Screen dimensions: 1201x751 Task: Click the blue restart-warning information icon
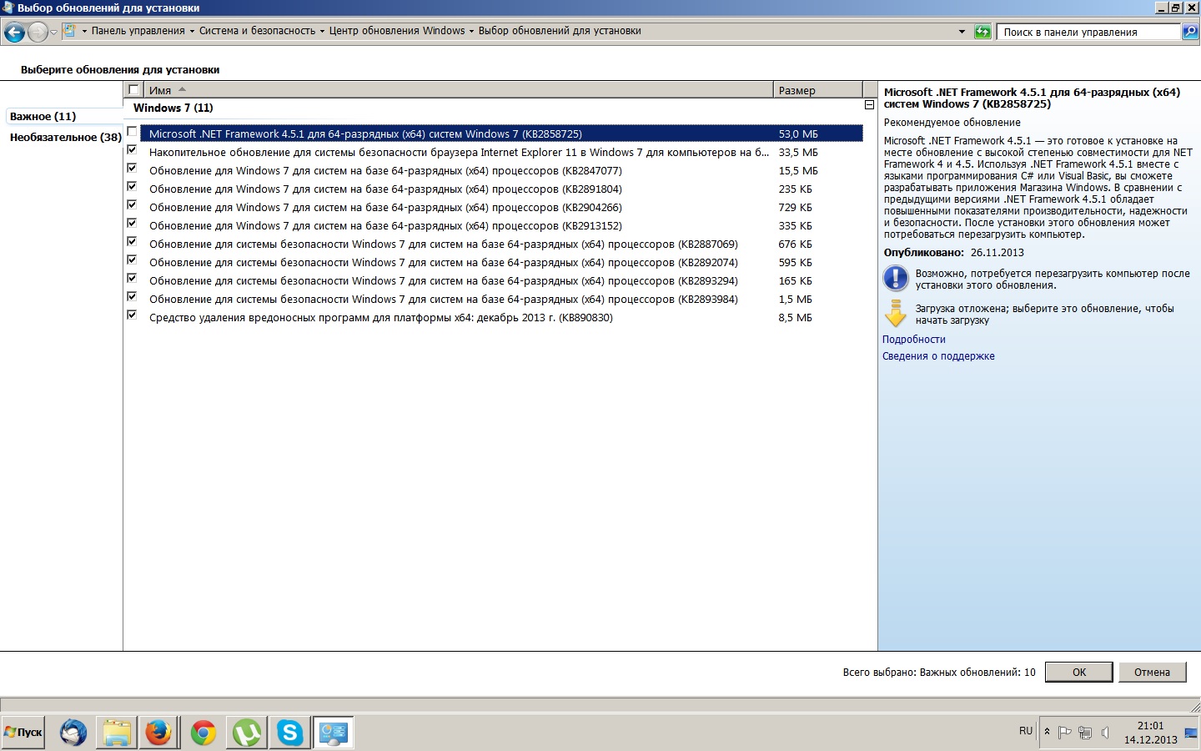point(896,279)
